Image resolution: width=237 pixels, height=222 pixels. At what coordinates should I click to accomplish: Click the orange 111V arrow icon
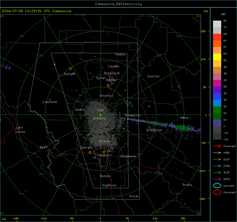(217, 159)
